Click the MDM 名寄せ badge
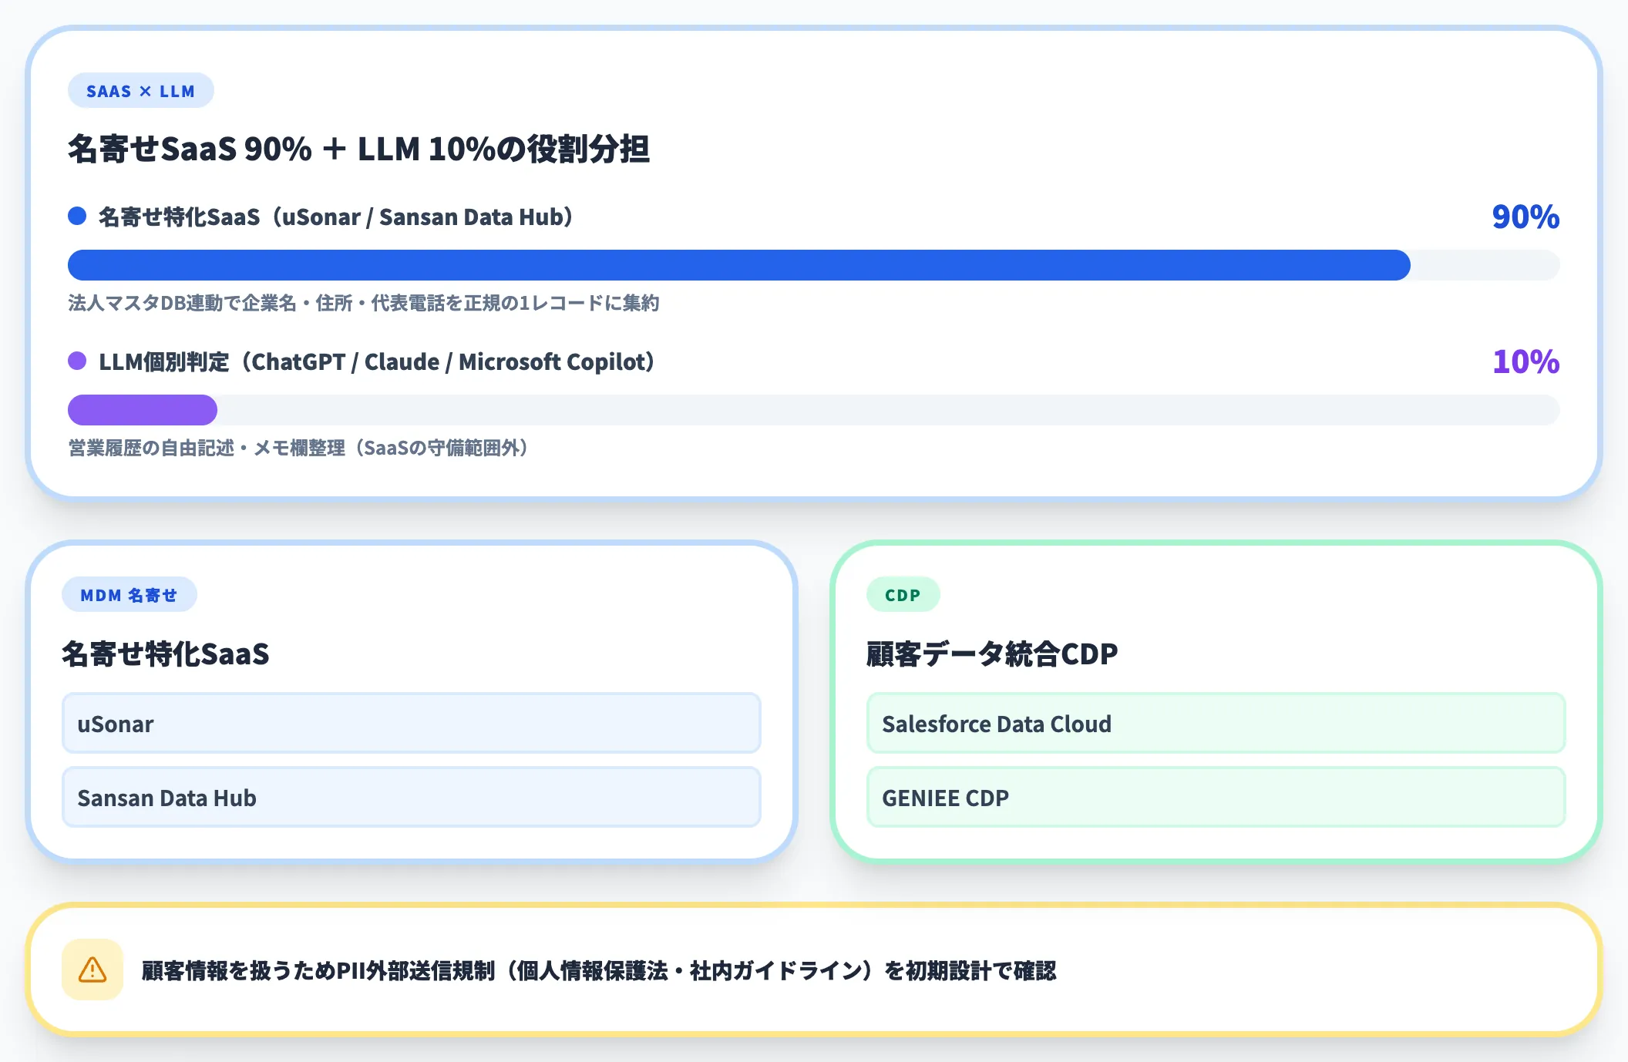 coord(129,595)
